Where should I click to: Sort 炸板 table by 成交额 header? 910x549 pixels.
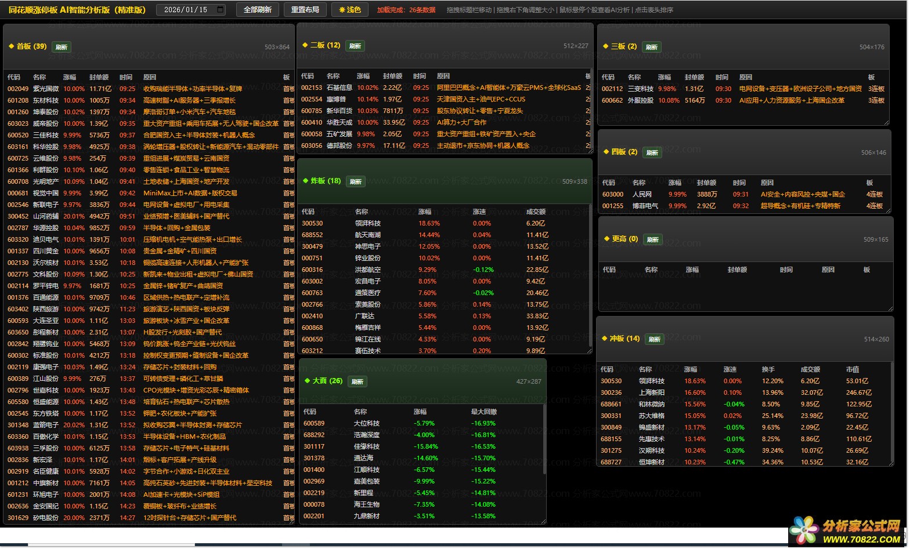click(536, 212)
